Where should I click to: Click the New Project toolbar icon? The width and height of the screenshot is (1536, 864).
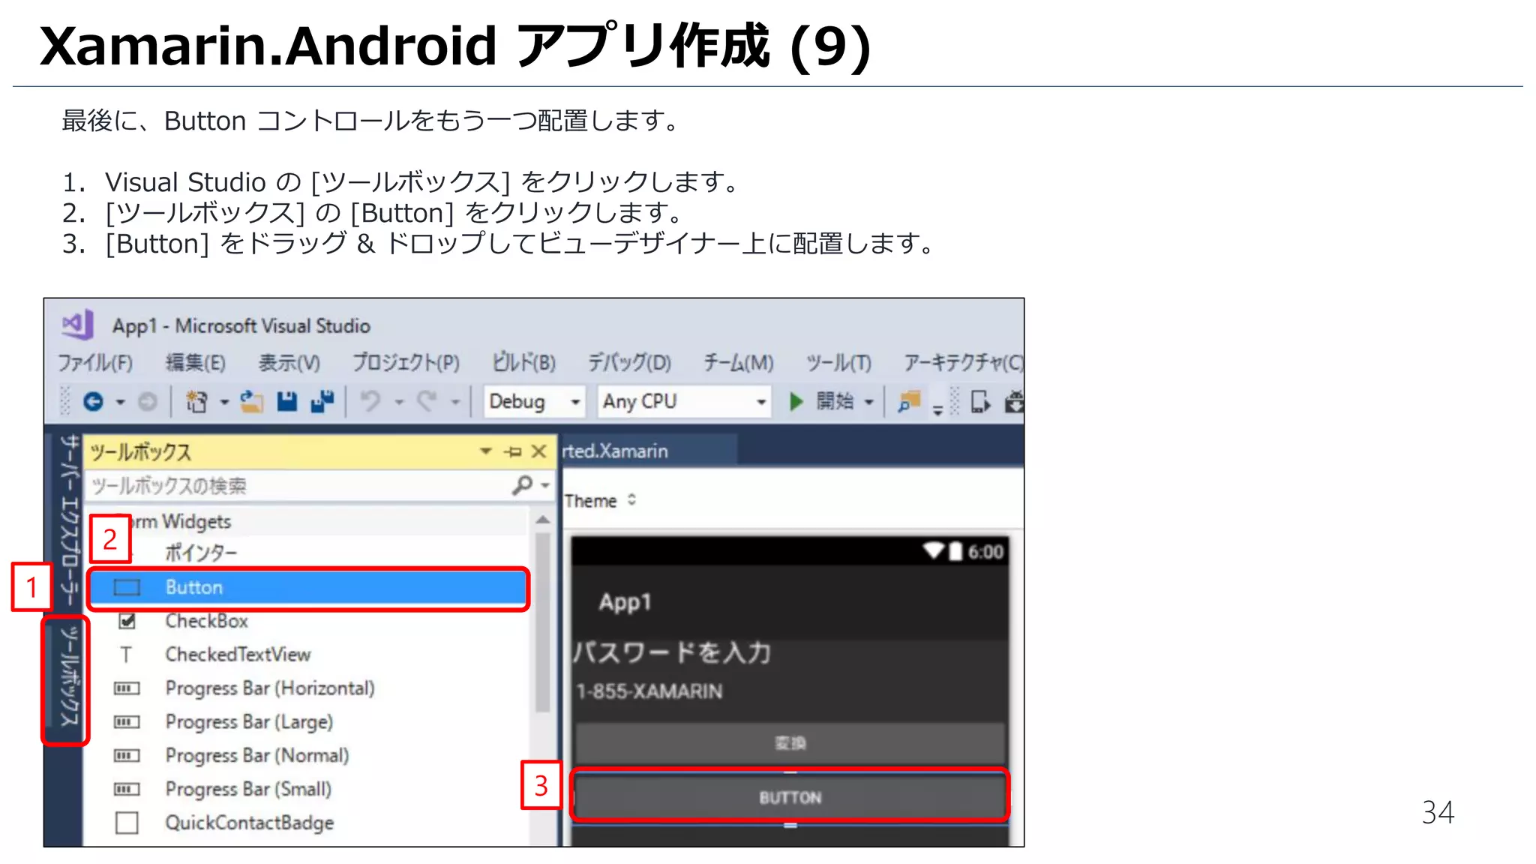point(196,402)
